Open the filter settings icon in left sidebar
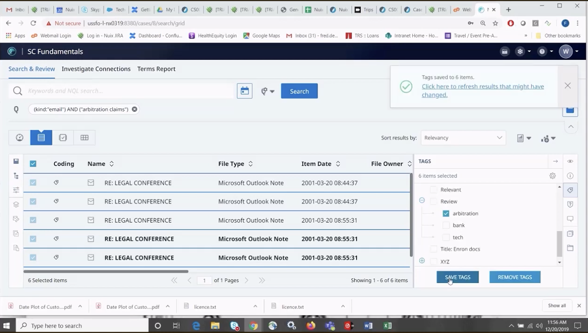This screenshot has height=333, width=588. (x=16, y=189)
